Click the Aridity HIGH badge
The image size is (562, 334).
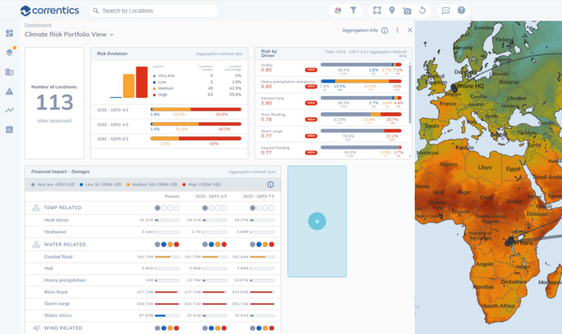tap(311, 70)
